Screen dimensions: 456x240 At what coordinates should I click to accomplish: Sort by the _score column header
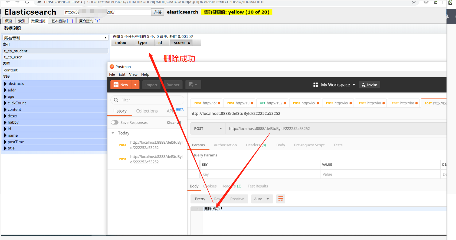(x=181, y=42)
